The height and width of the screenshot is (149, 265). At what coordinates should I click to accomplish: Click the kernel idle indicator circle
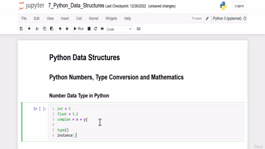[245, 18]
